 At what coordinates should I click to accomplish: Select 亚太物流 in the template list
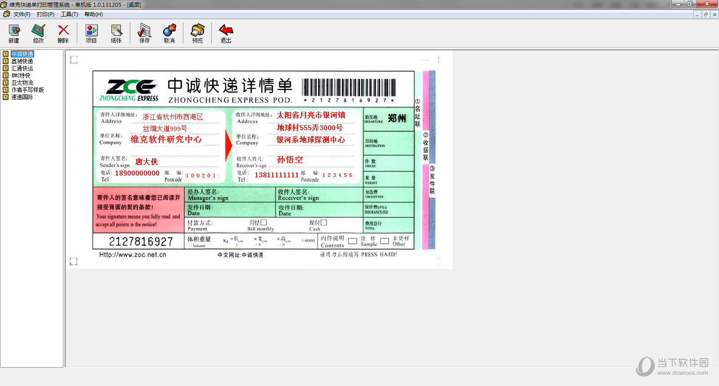coord(22,83)
